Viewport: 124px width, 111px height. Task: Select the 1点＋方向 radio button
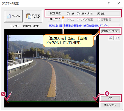(x=84, y=14)
